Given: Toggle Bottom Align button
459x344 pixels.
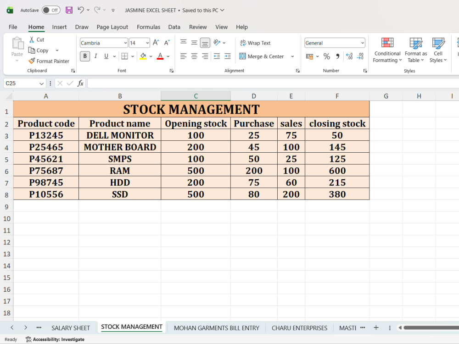Looking at the screenshot, I should point(205,43).
